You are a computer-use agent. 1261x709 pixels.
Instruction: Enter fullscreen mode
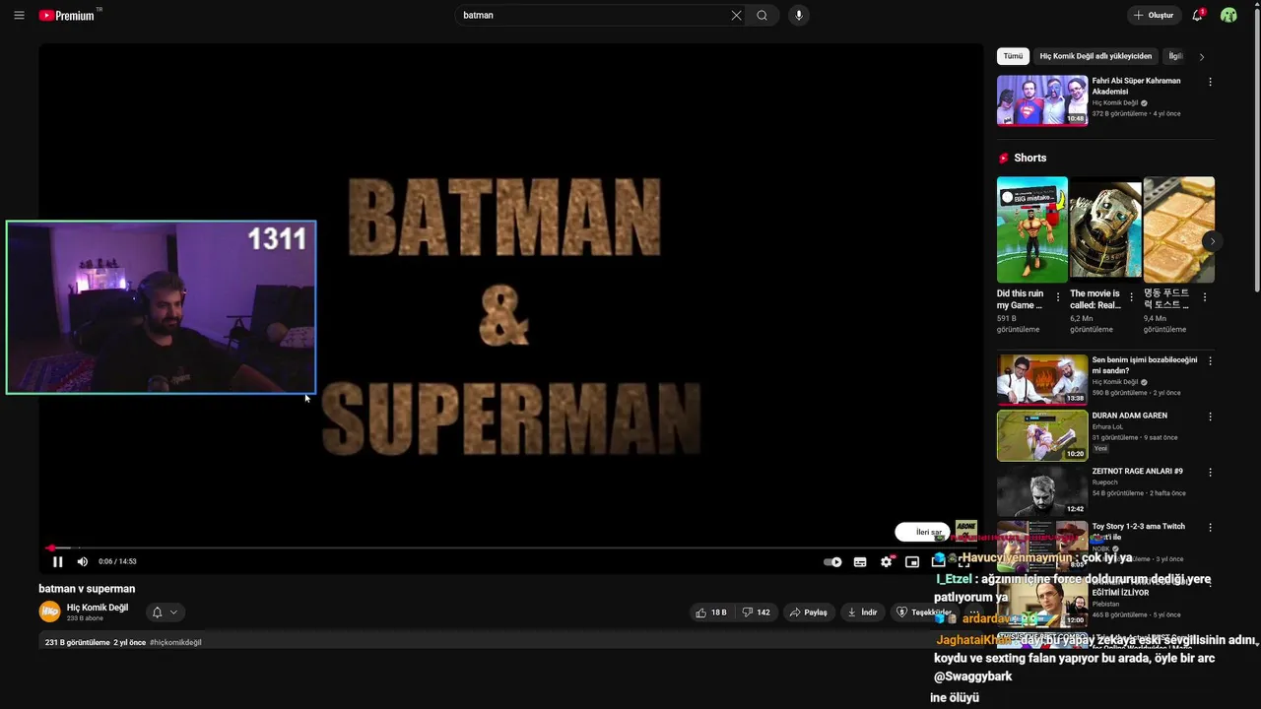[x=964, y=561]
